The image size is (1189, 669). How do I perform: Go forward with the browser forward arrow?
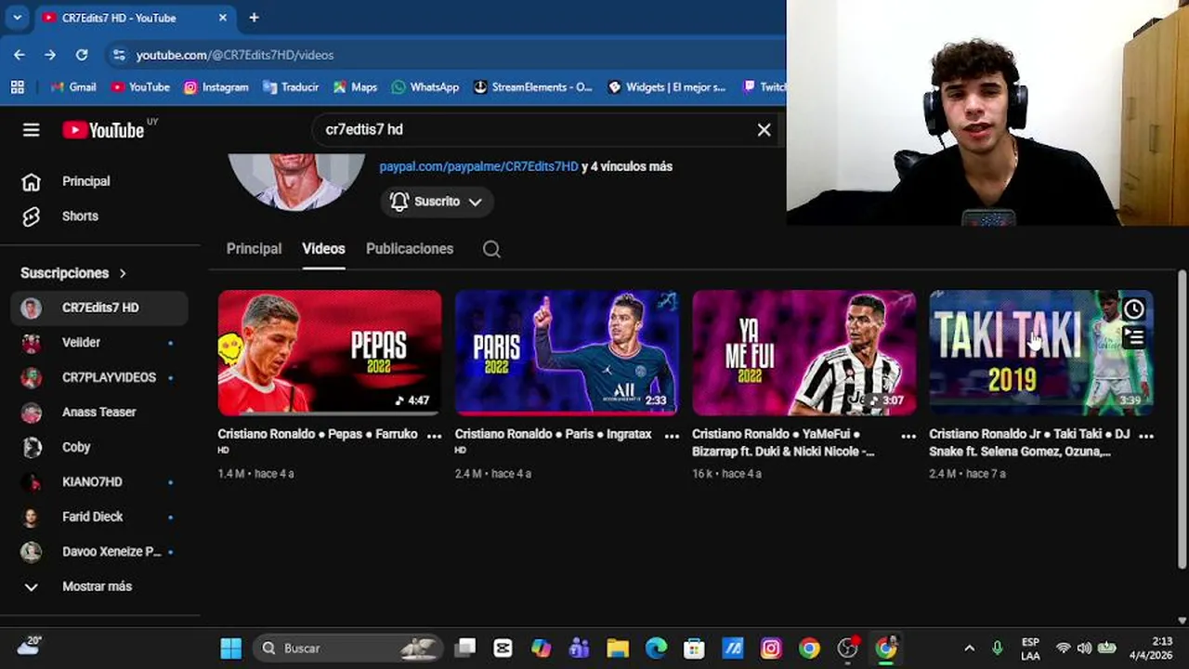click(50, 55)
